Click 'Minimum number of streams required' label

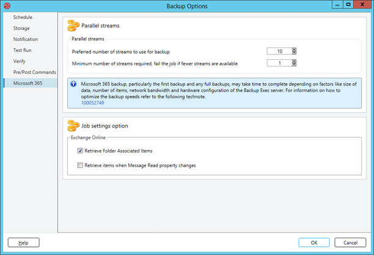click(x=155, y=63)
